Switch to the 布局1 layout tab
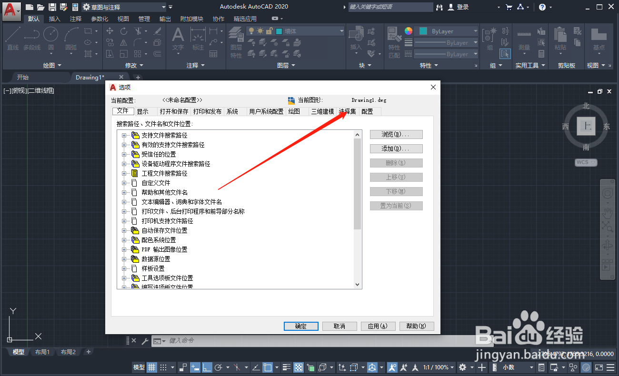619x376 pixels. click(42, 352)
